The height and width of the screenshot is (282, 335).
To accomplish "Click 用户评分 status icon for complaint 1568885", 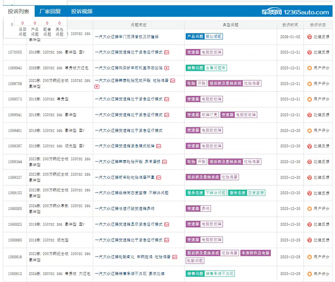I will pyautogui.click(x=310, y=209).
